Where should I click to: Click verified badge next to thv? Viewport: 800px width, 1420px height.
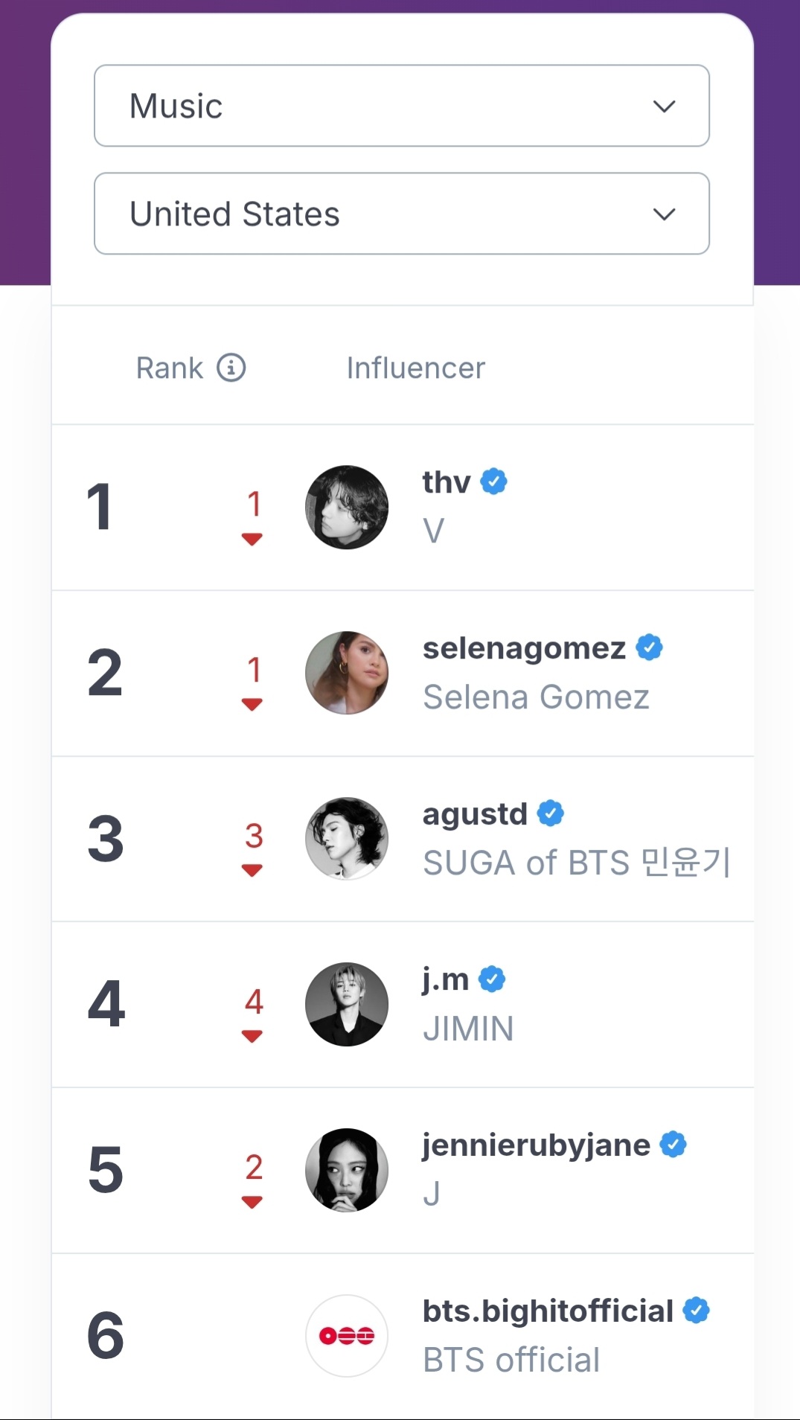pos(494,482)
